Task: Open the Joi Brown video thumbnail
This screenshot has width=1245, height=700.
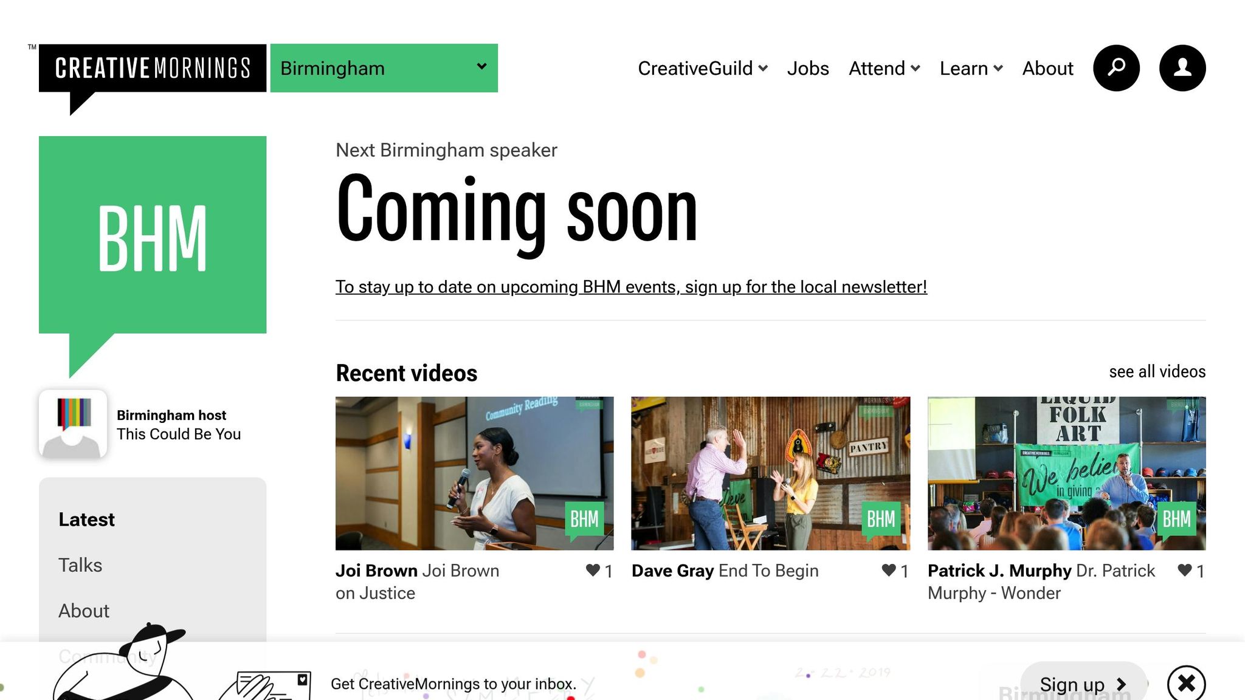Action: (x=475, y=473)
